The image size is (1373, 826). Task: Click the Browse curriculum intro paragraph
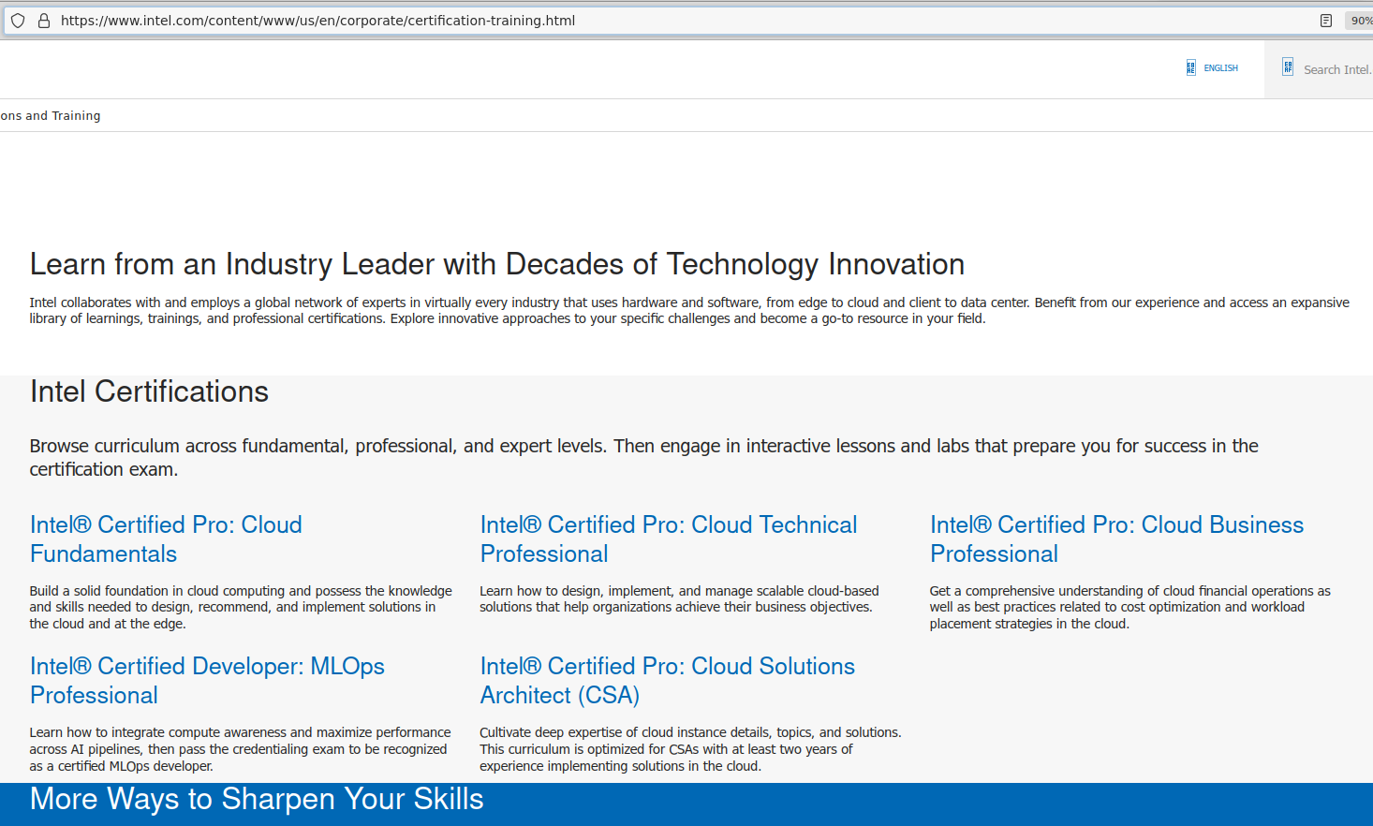643,457
